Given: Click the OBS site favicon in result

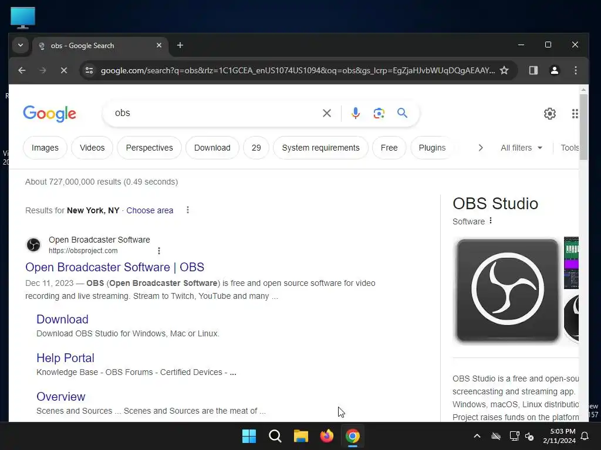Looking at the screenshot, I should tap(33, 245).
